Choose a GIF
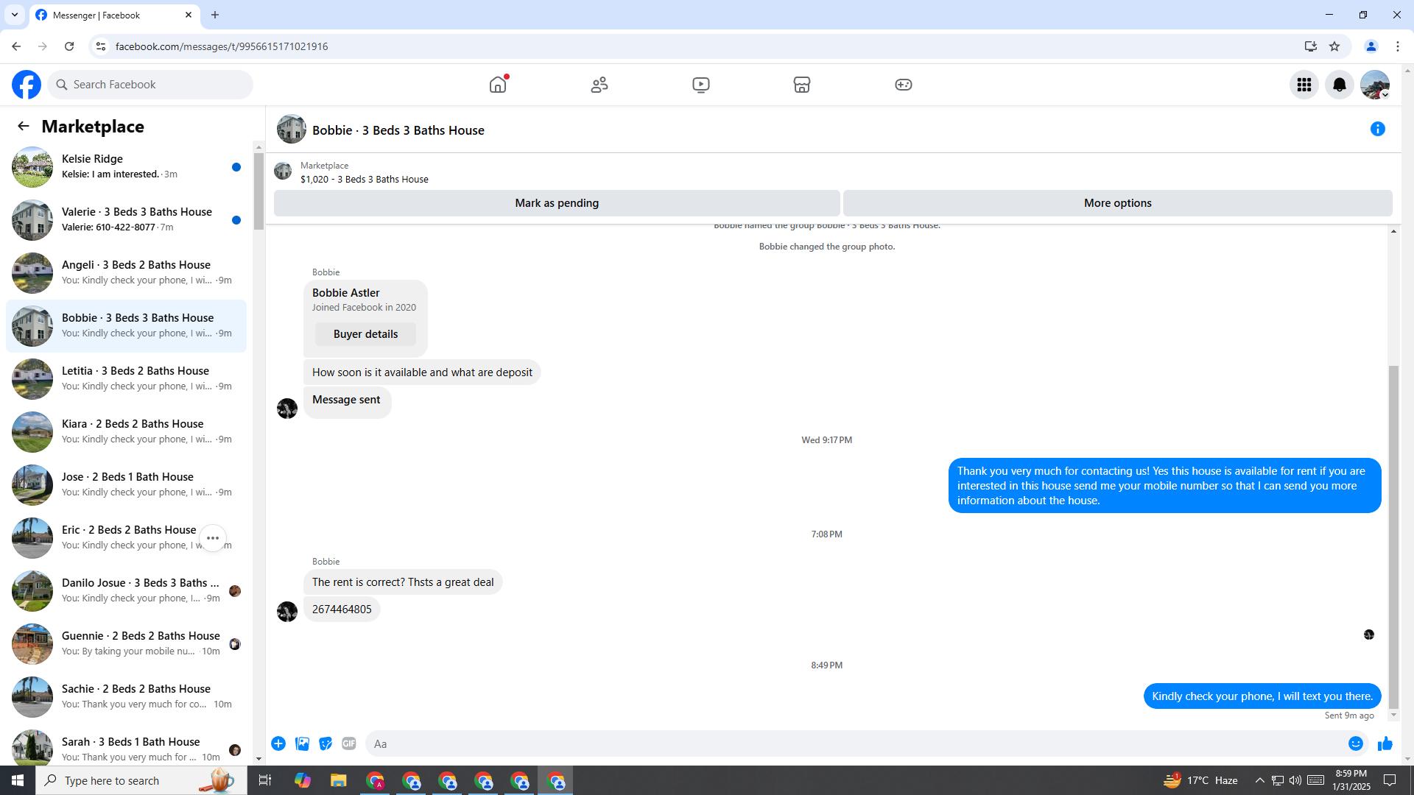This screenshot has height=795, width=1414. (349, 743)
